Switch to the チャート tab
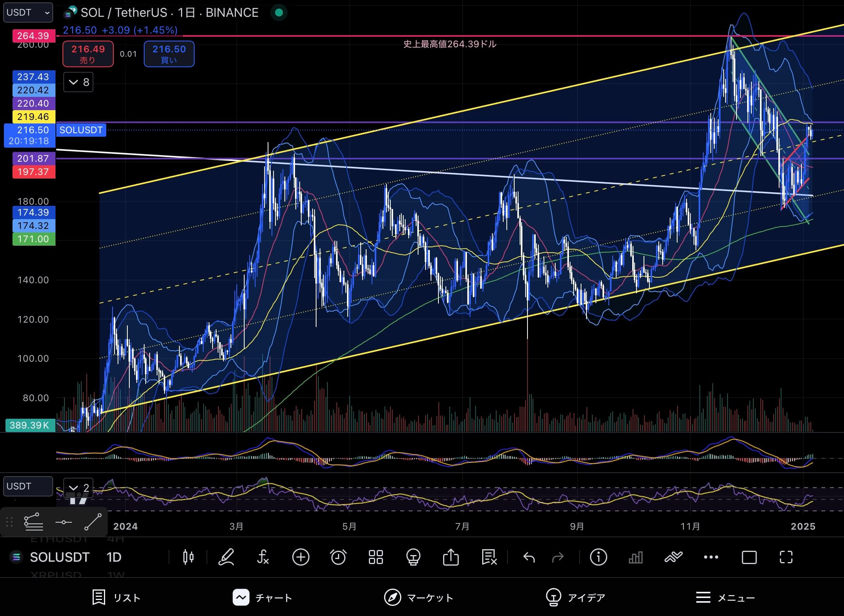The image size is (844, 616). [262, 598]
